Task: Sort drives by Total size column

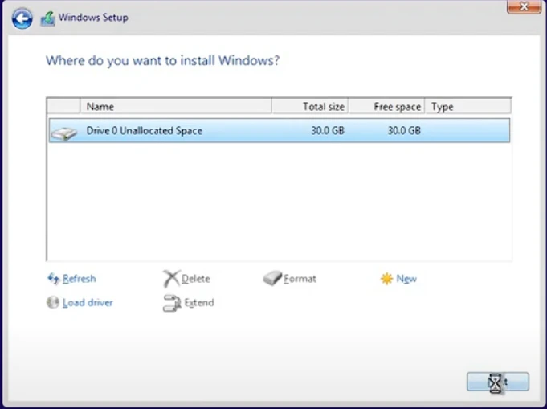Action: click(310, 106)
